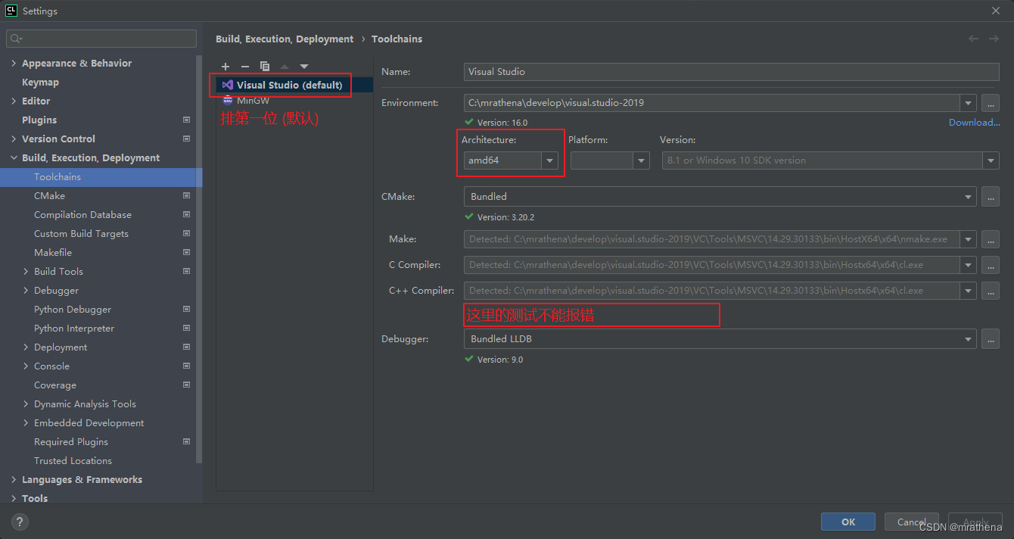Go forward using the navigation arrow

(x=994, y=39)
